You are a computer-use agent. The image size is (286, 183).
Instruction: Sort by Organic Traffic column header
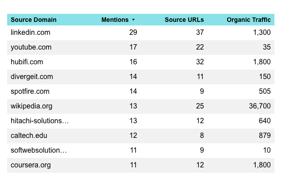[x=248, y=20]
